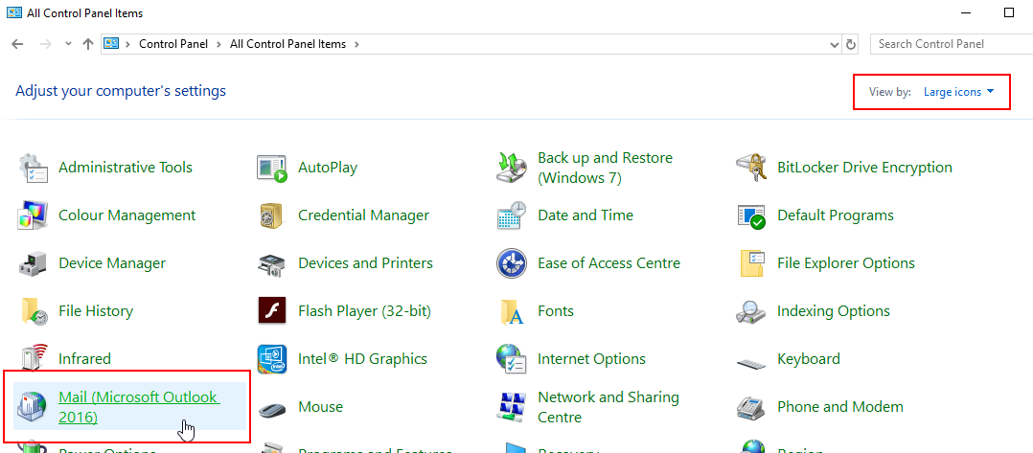The width and height of the screenshot is (1033, 453).
Task: Expand chevron after All Control Panel Items
Action: click(356, 44)
